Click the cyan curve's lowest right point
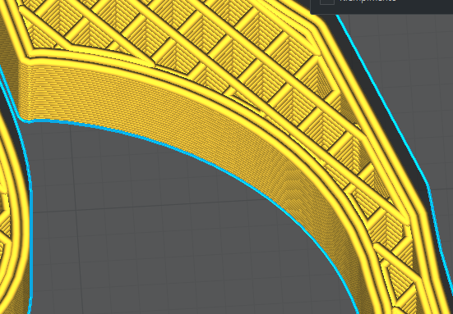453x314 pixels. pos(358,311)
